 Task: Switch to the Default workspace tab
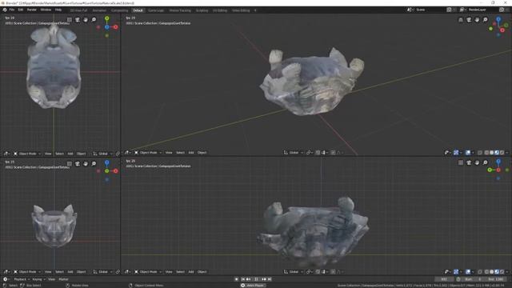[x=138, y=10]
